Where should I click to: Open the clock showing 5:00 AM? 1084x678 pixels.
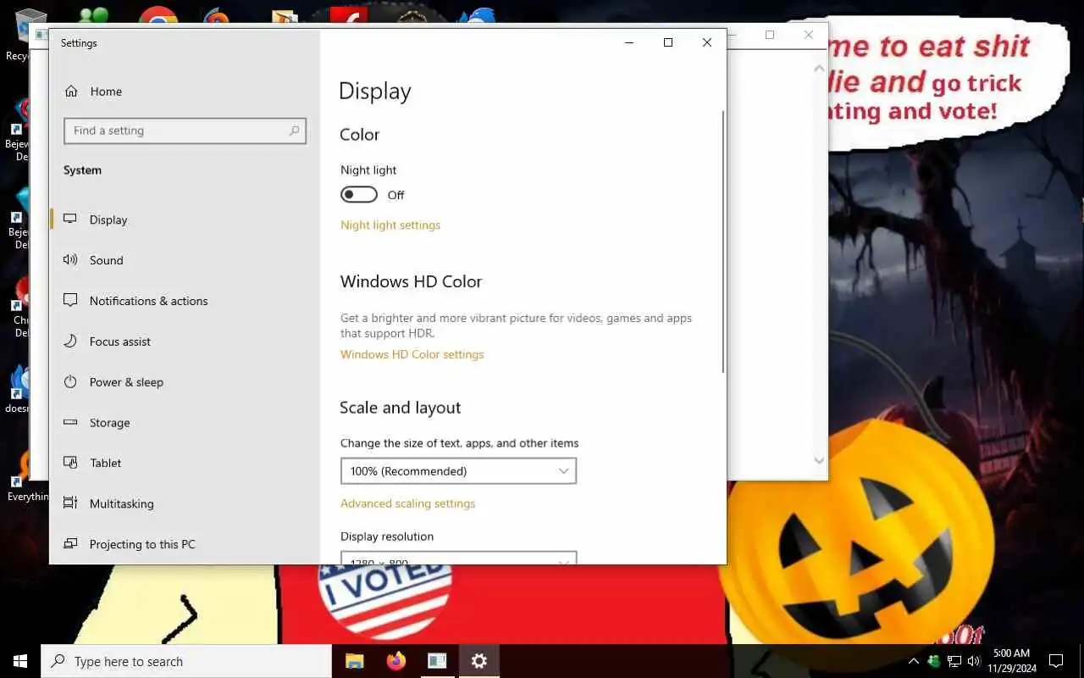[x=1011, y=661]
